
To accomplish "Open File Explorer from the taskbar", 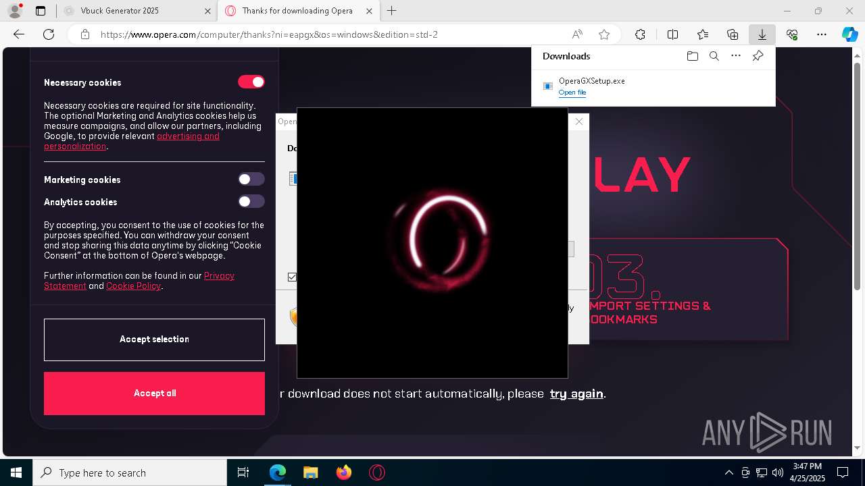I will pyautogui.click(x=310, y=473).
